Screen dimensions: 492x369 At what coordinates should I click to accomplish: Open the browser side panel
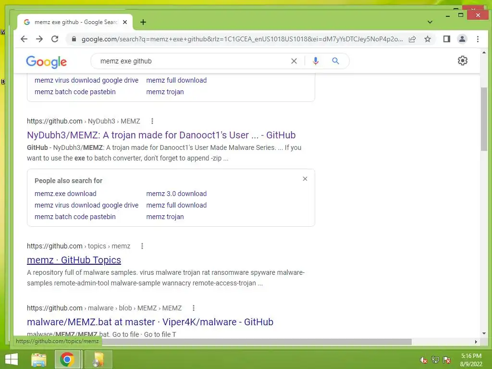446,39
